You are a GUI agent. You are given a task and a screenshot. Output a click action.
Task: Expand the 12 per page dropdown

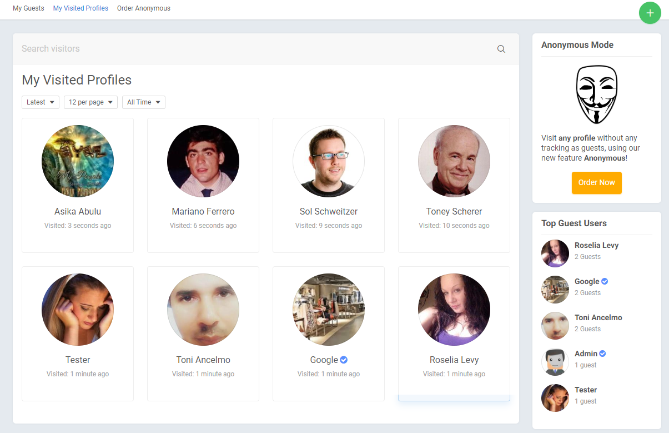[90, 102]
